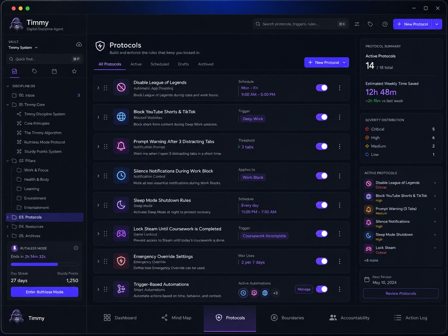The image size is (448, 336).
Task: Click the Ruthless Mode countdown progress bar
Action: tap(45, 264)
